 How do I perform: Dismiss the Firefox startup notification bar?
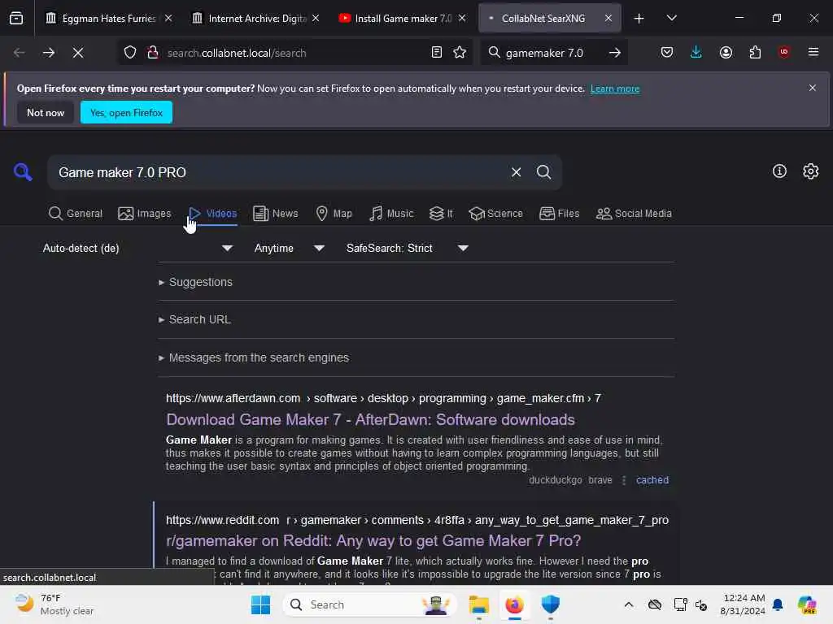[813, 88]
